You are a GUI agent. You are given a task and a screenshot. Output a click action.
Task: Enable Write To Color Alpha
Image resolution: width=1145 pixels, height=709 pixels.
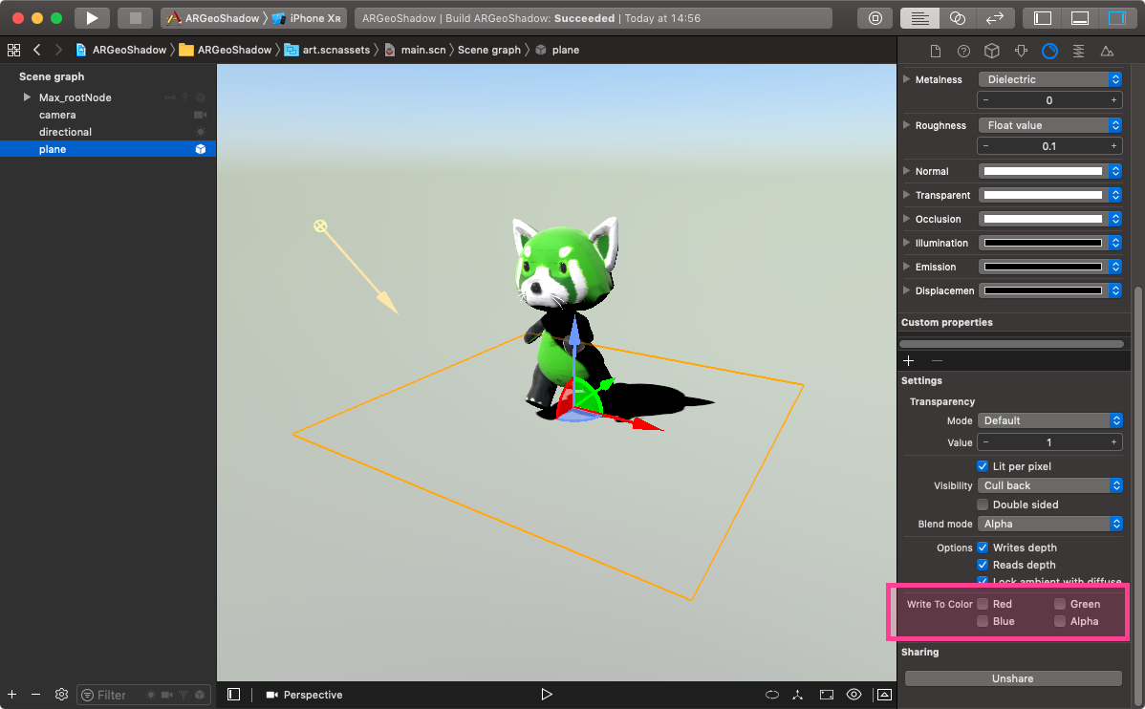tap(1060, 621)
